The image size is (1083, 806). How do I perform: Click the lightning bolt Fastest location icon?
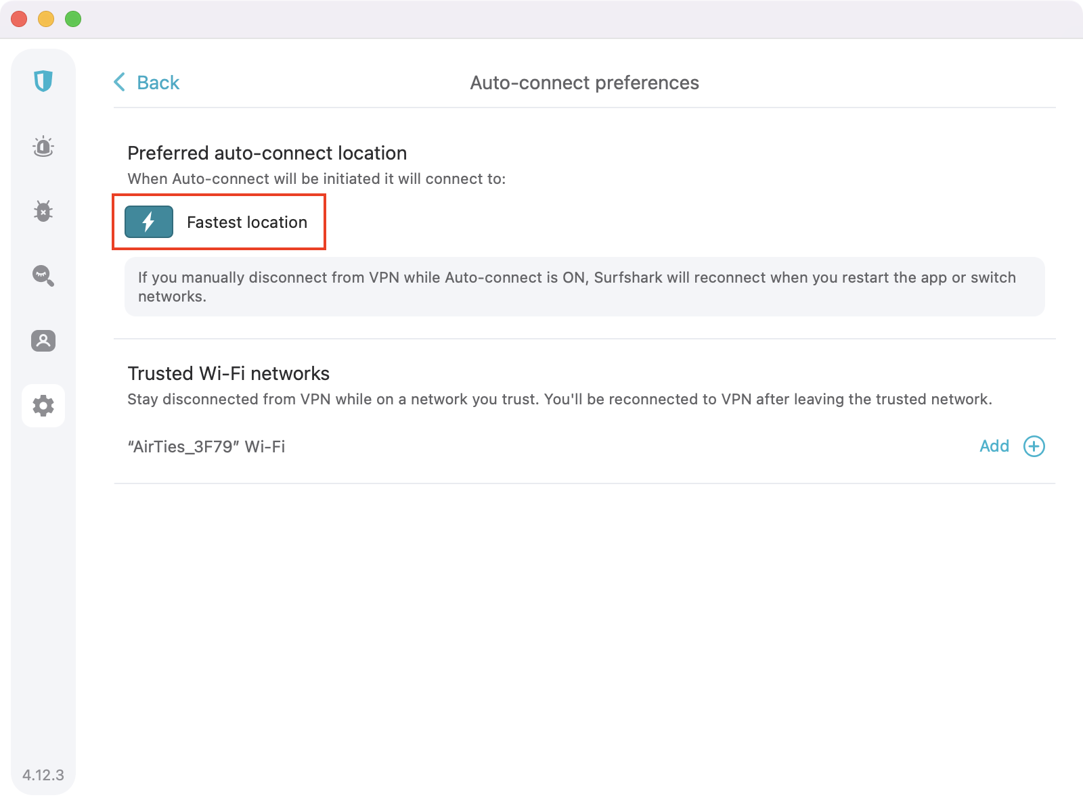149,222
